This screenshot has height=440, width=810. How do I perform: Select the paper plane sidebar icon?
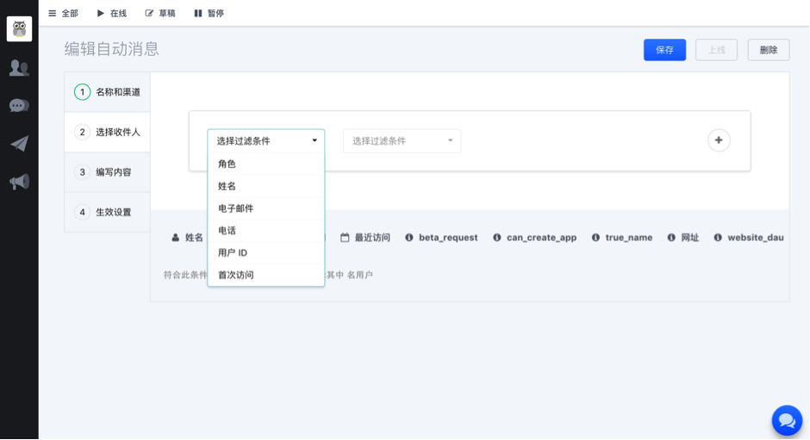[19, 143]
